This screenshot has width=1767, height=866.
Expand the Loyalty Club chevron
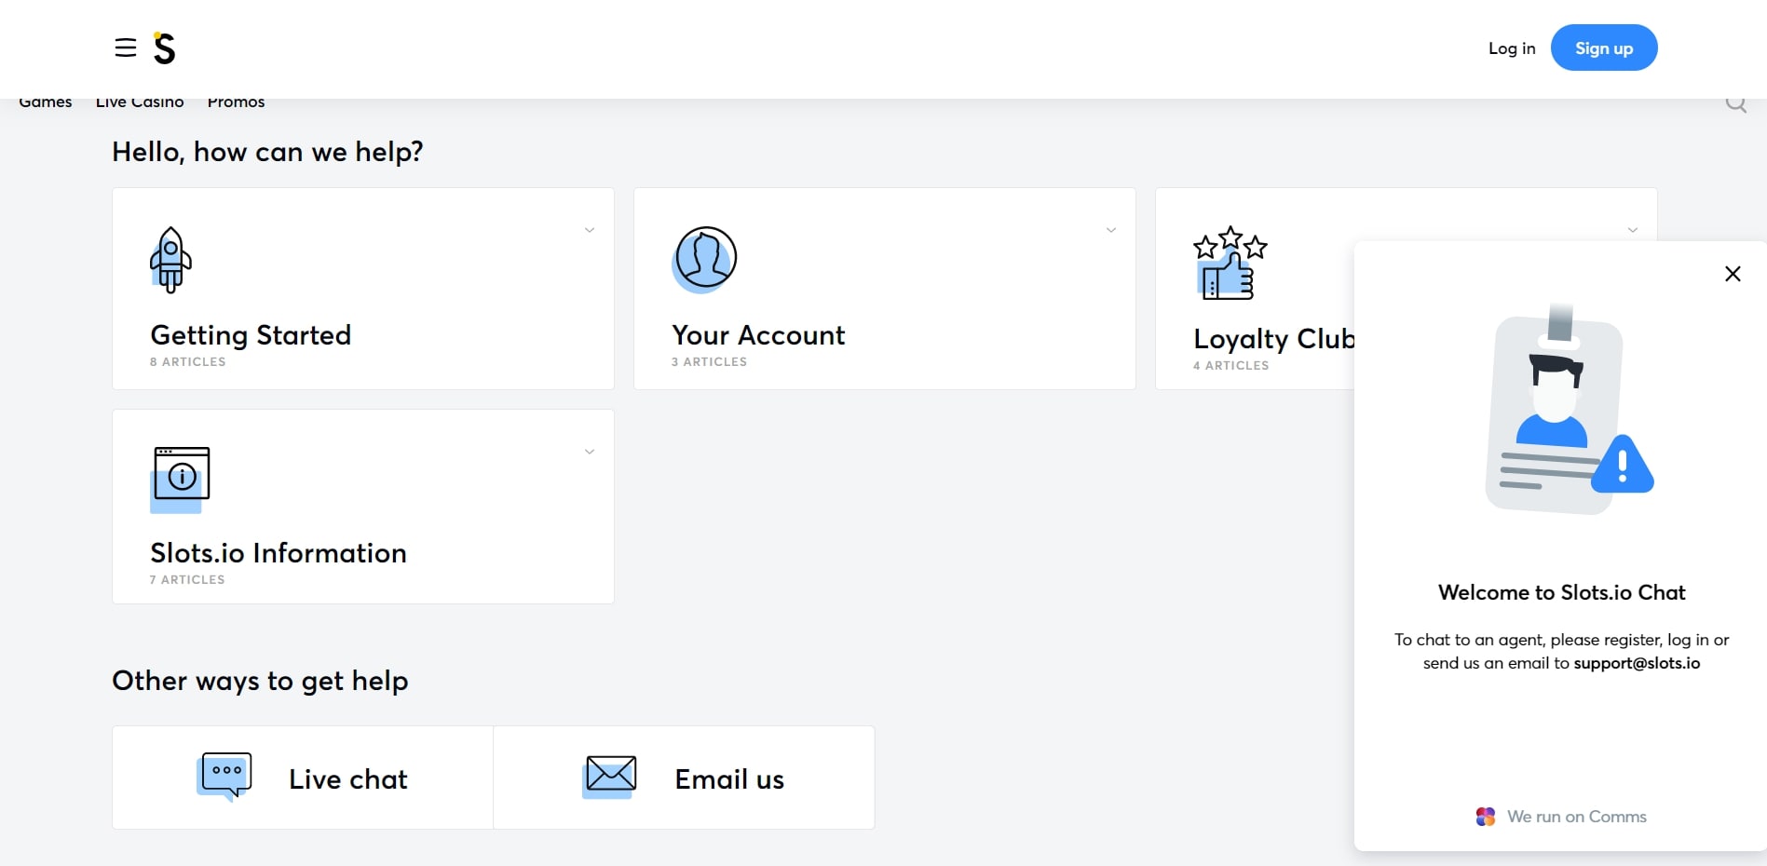click(x=1633, y=230)
